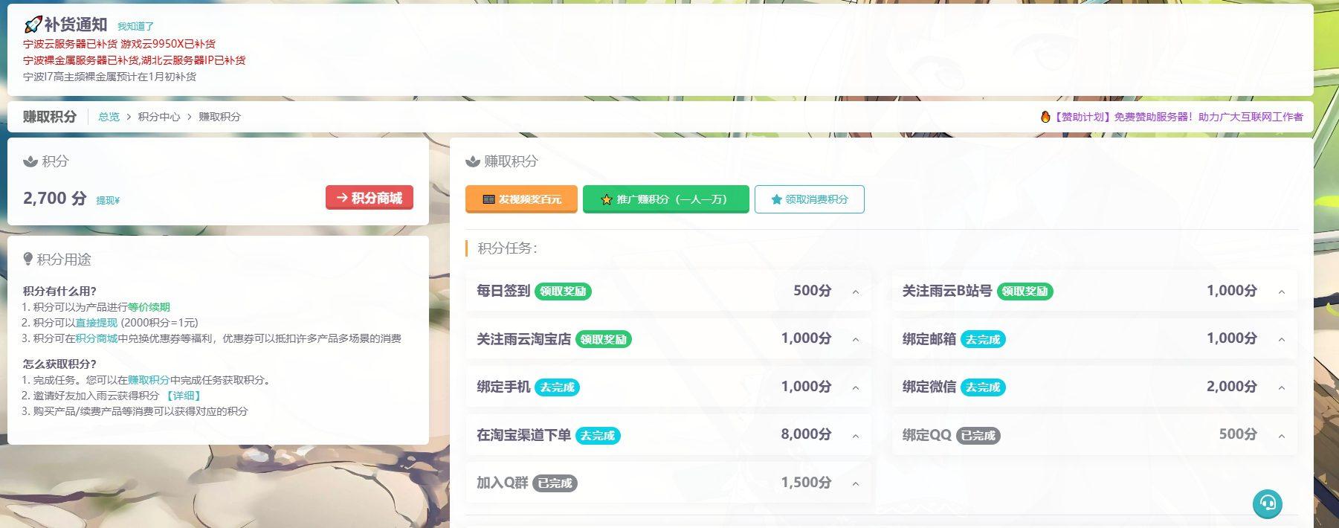Click 赚取积分 current breadcrumb item
The width and height of the screenshot is (1339, 528).
pos(219,117)
